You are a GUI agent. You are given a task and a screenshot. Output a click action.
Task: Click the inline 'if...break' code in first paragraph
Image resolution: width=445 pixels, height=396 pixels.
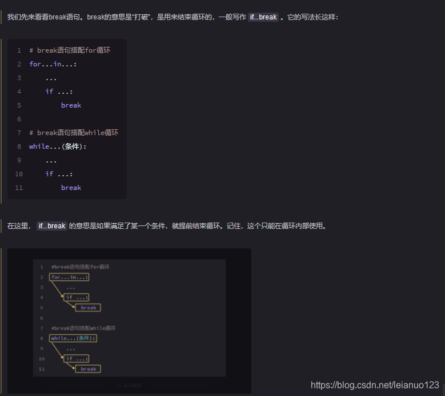(263, 17)
